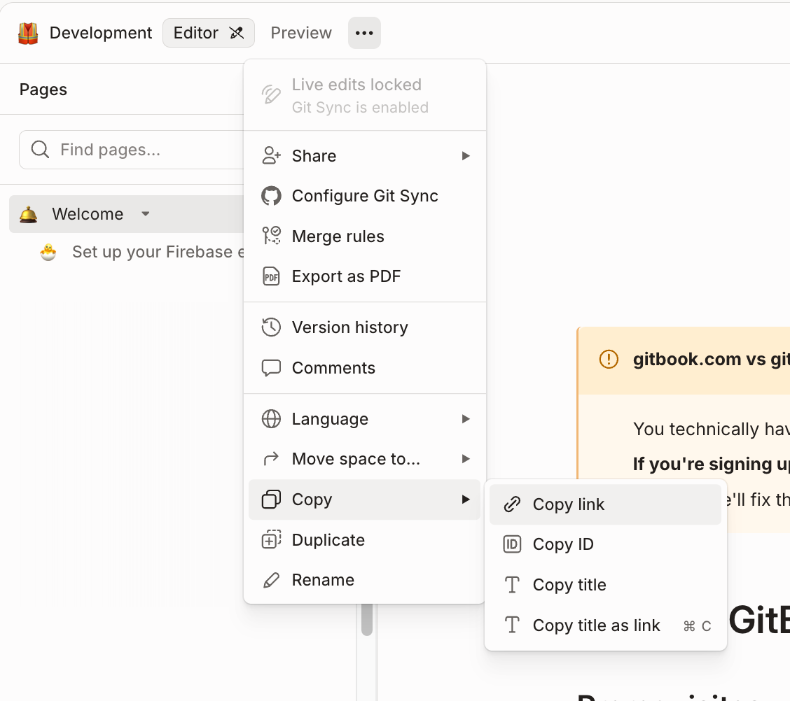Click the Merge rules branch icon
Viewport: 790px width, 701px height.
(x=271, y=236)
